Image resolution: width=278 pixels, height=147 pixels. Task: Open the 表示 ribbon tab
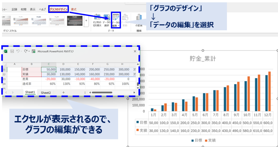pyautogui.click(x=33, y=10)
